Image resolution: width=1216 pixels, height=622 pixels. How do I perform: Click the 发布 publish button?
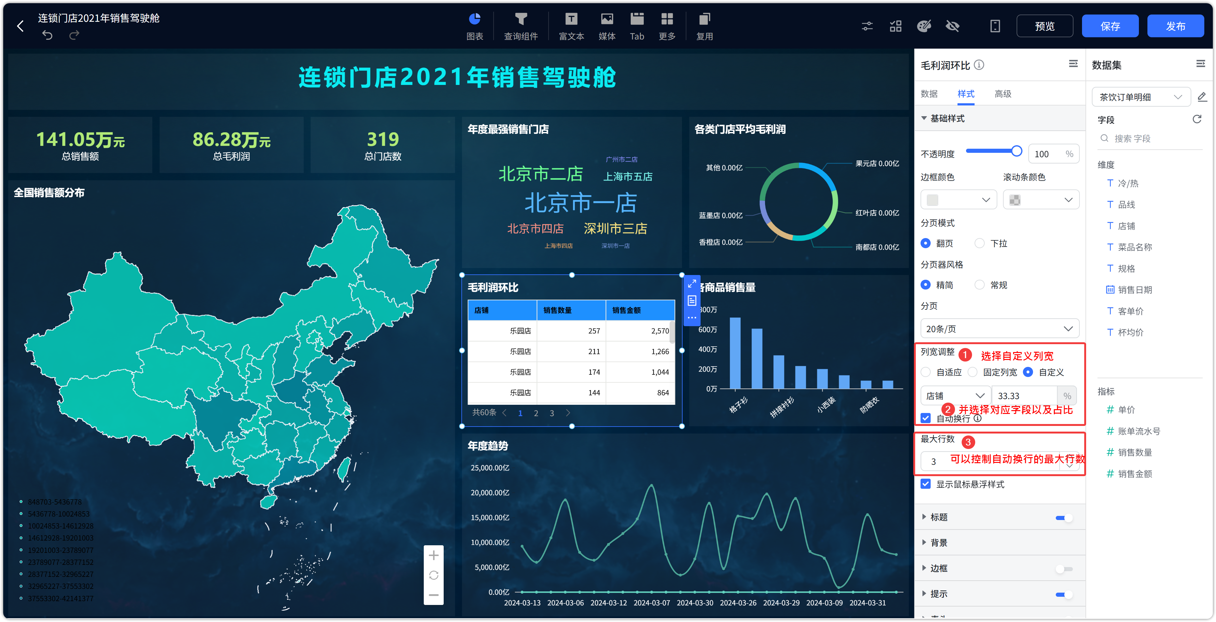click(1176, 26)
